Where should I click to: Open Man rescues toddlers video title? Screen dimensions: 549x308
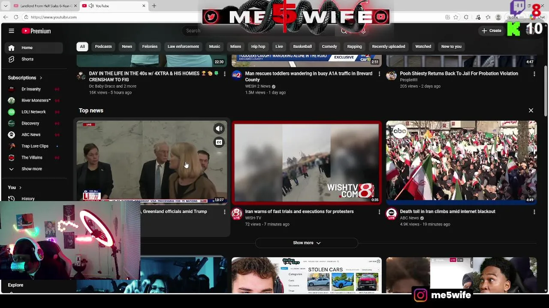click(308, 77)
